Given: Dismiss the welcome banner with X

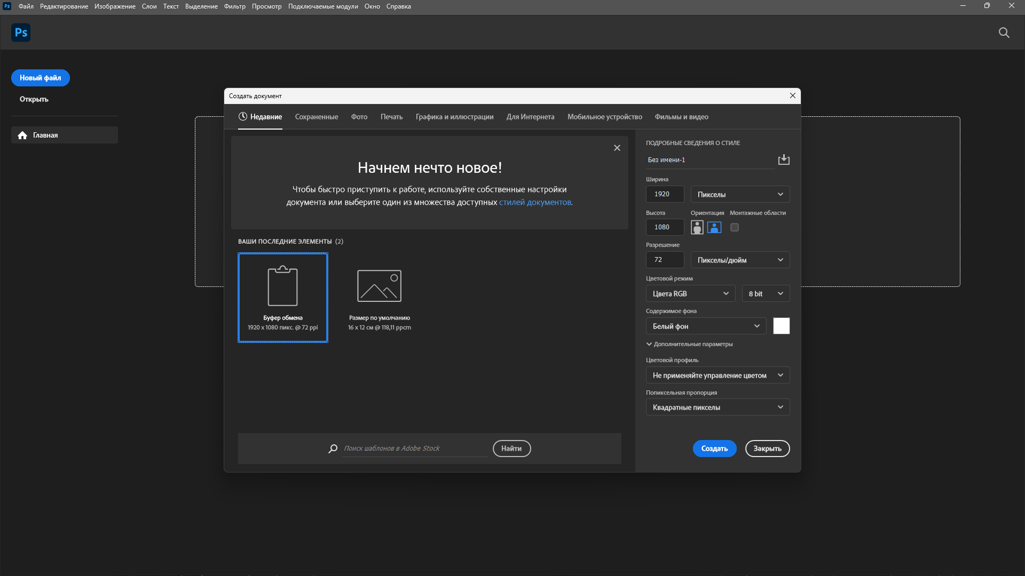Looking at the screenshot, I should click(617, 148).
